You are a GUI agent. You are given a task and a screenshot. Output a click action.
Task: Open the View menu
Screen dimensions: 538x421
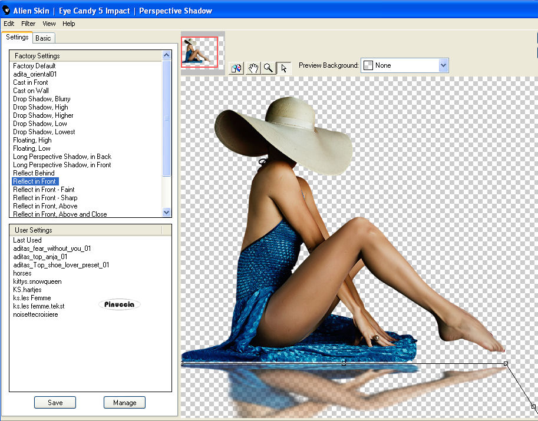tap(49, 24)
